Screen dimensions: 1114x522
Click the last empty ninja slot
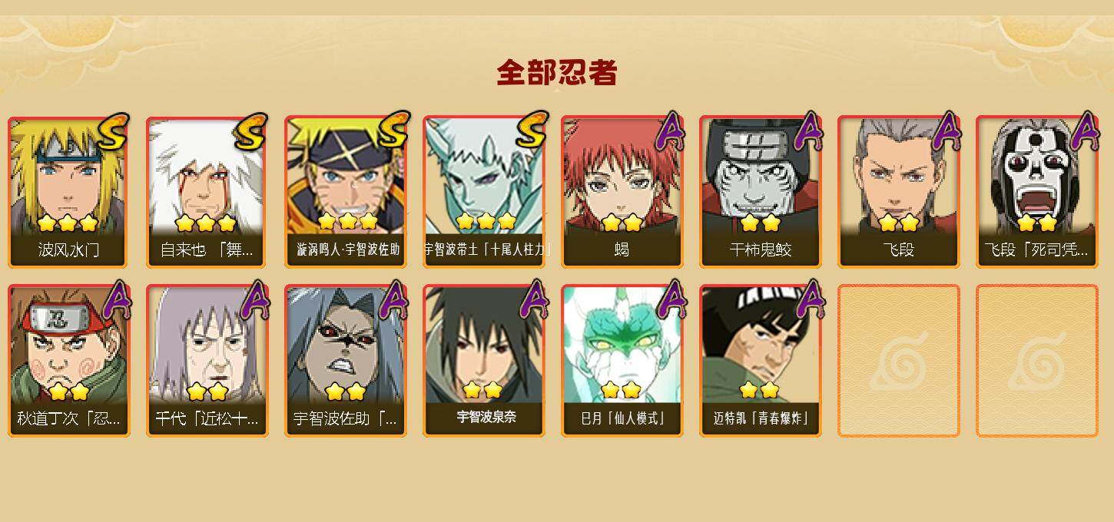[x=1036, y=361]
